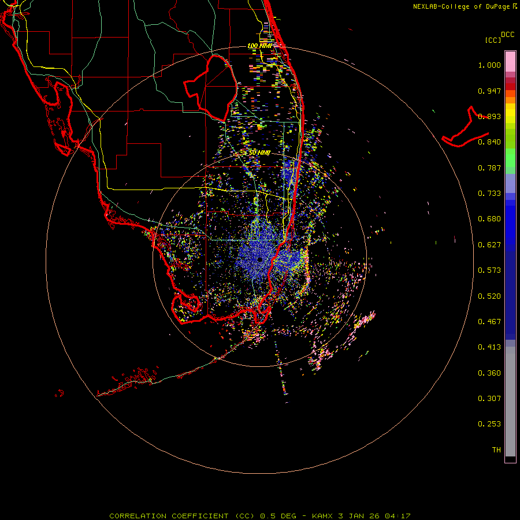This screenshot has height=520, width=520.
Task: Click the 0.840 legend value
Action: pos(489,142)
